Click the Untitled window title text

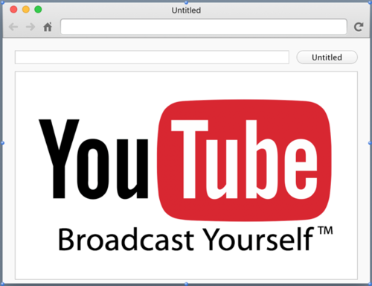[186, 10]
